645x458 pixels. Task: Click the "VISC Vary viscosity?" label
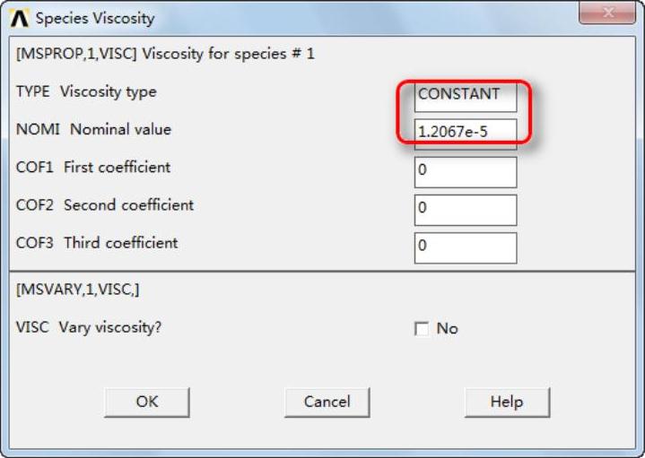(x=89, y=327)
